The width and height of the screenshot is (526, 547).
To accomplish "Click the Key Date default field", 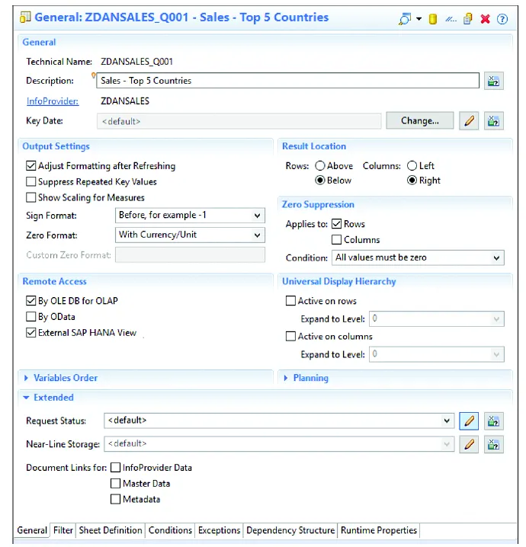I will [239, 121].
